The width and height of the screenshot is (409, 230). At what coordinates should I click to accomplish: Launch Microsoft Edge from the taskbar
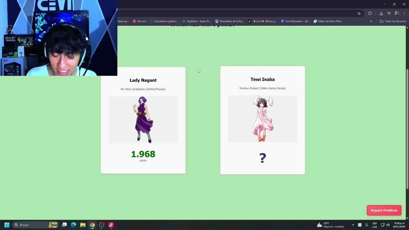[x=73, y=225]
